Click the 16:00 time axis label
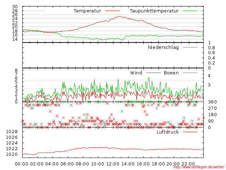The width and height of the screenshot is (226, 170). (143, 164)
